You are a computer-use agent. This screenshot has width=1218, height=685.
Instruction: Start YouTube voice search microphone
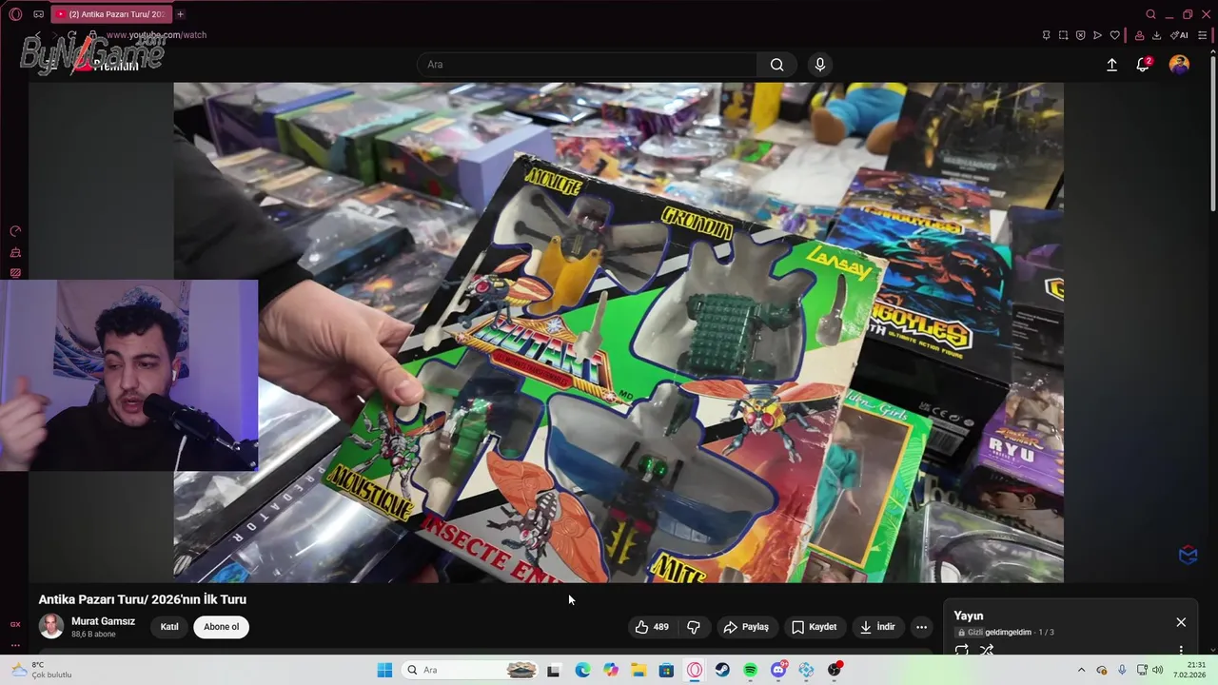tap(820, 65)
